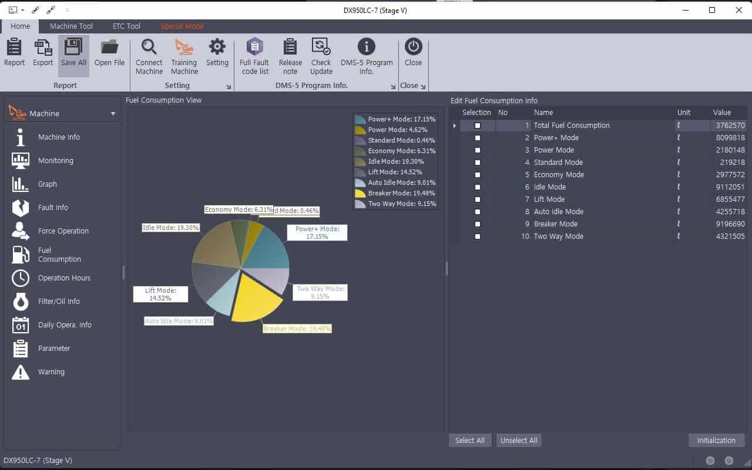Image resolution: width=752 pixels, height=470 pixels.
Task: Open File using the folder icon
Action: (x=110, y=47)
